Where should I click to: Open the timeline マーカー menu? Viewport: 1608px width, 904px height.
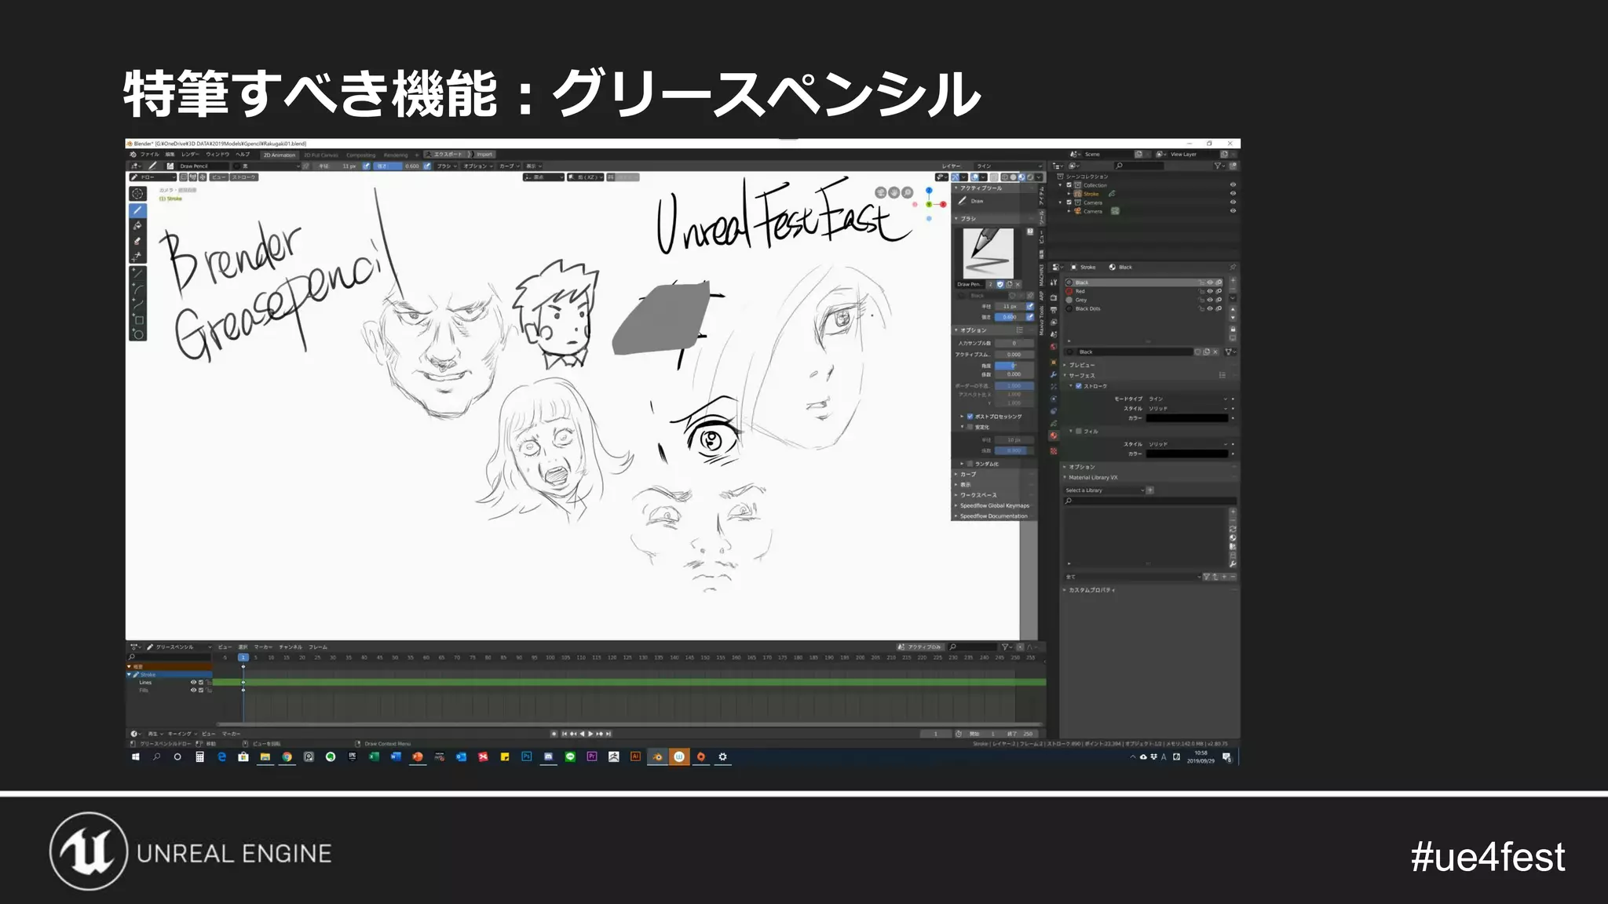point(262,647)
